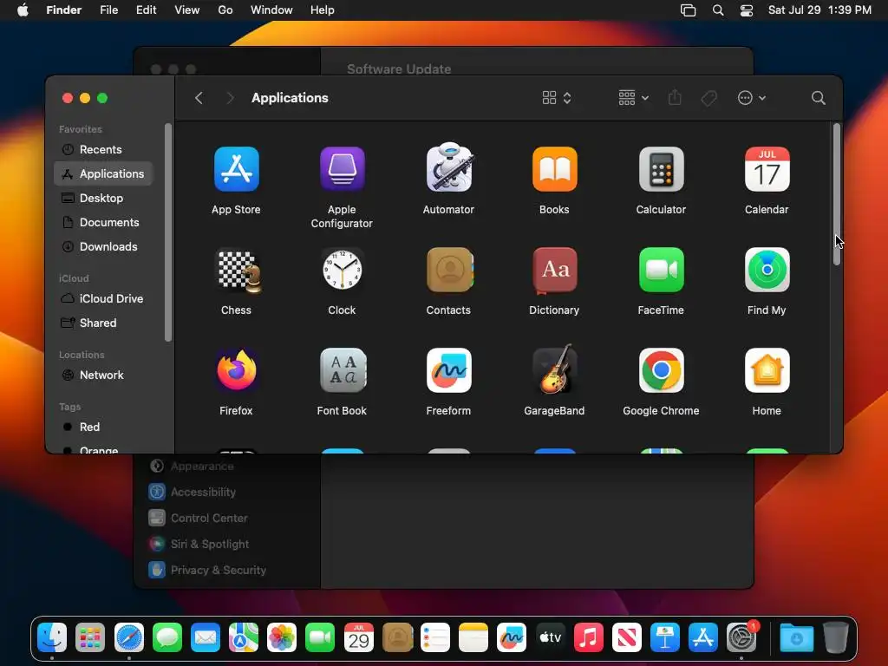
Task: Open the Downloads folder in Dock
Action: tap(796, 637)
